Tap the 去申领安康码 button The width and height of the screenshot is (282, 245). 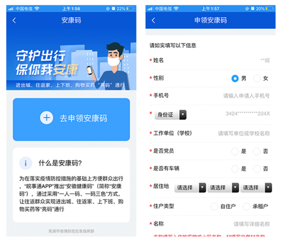point(71,119)
